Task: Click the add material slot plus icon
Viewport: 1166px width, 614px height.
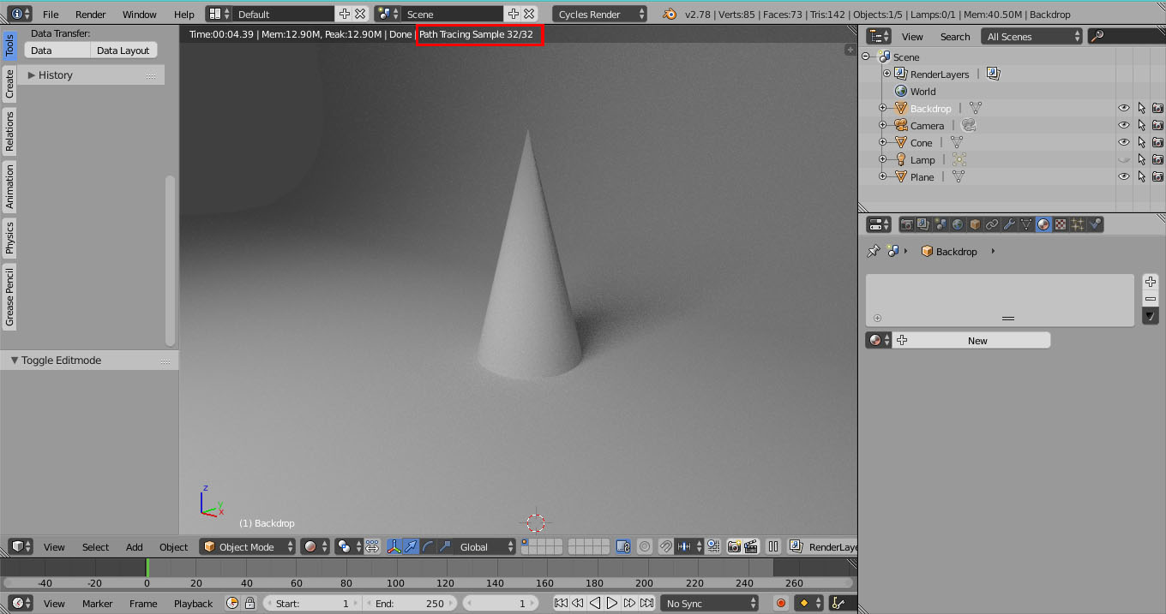Action: pos(1151,282)
